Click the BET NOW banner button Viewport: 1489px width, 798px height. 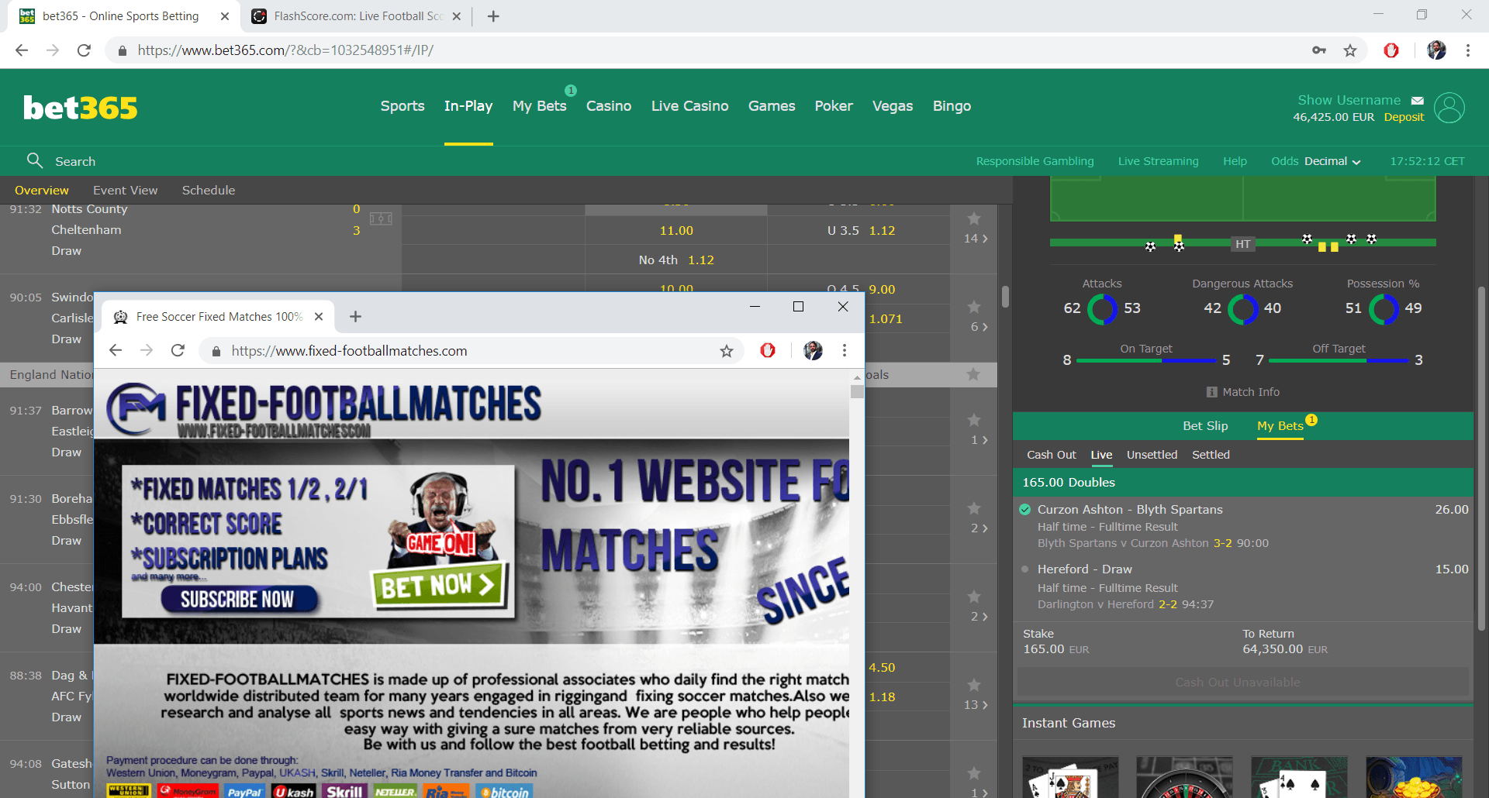click(x=439, y=586)
